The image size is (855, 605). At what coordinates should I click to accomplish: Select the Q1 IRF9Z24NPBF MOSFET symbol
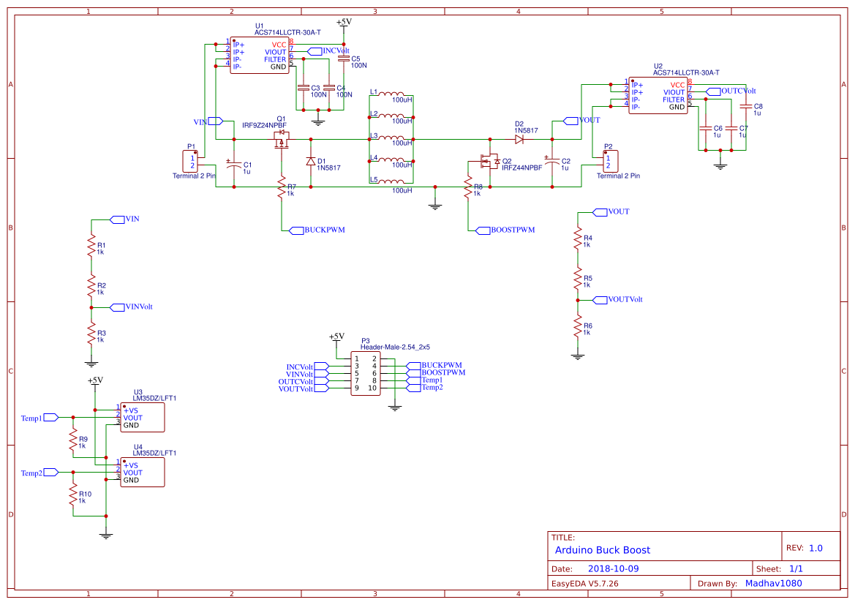(282, 139)
